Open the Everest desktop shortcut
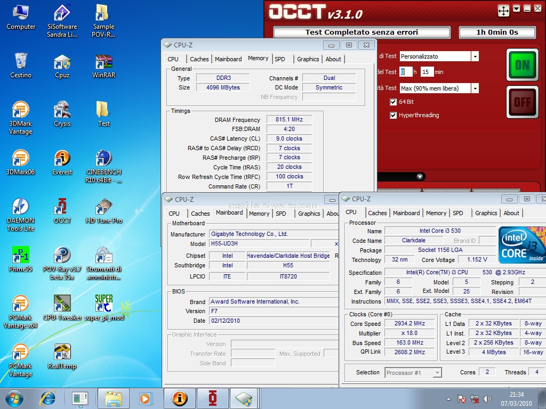Screen dimensions: 546x409 click(x=62, y=162)
